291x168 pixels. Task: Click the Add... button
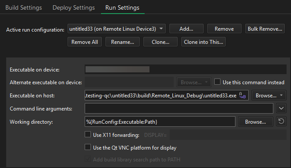coord(187,29)
